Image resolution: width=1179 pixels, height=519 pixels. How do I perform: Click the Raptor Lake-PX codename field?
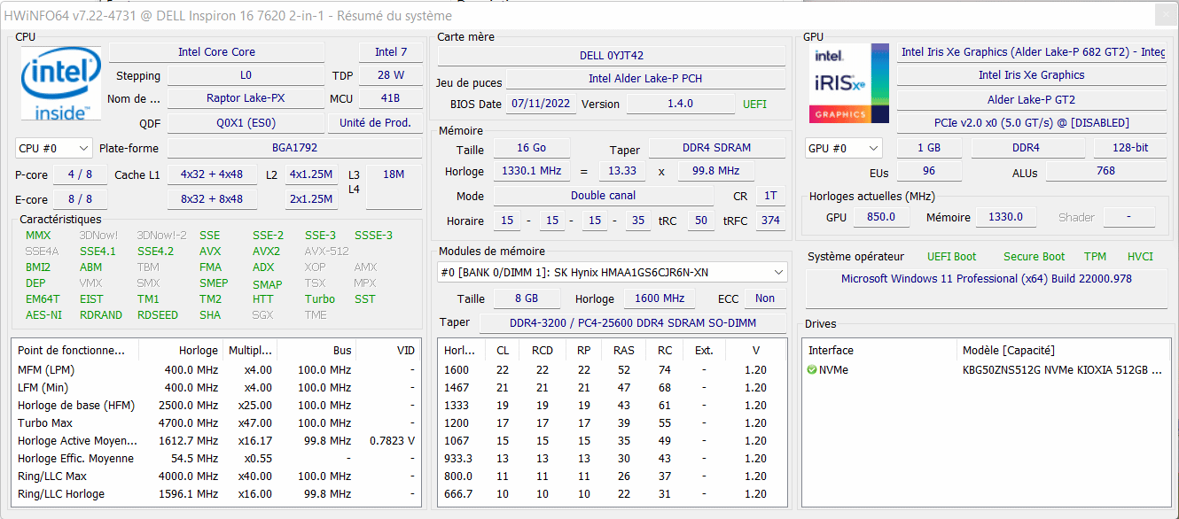(x=246, y=98)
